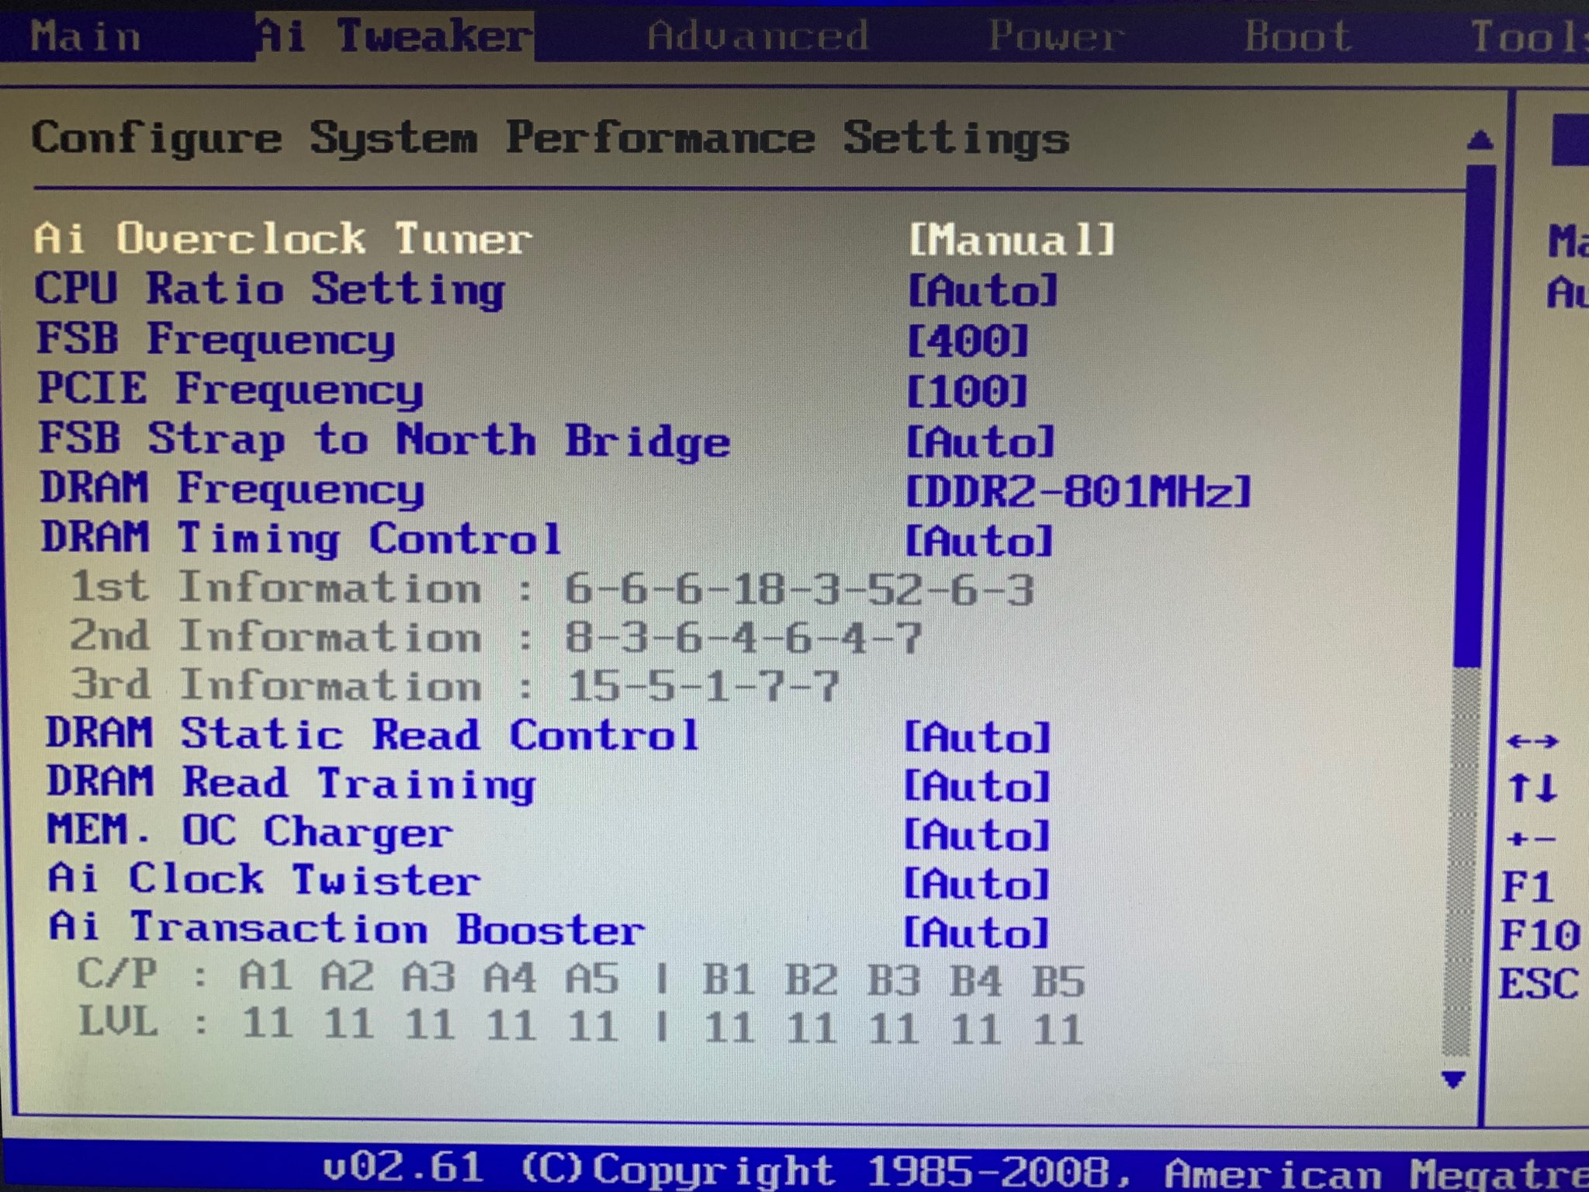Screen dimensions: 1589x1192
Task: Select FSB Strap to North Bridge
Action: pyautogui.click(x=384, y=440)
